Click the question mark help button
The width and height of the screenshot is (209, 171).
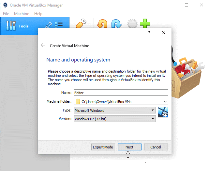pyautogui.click(x=149, y=33)
